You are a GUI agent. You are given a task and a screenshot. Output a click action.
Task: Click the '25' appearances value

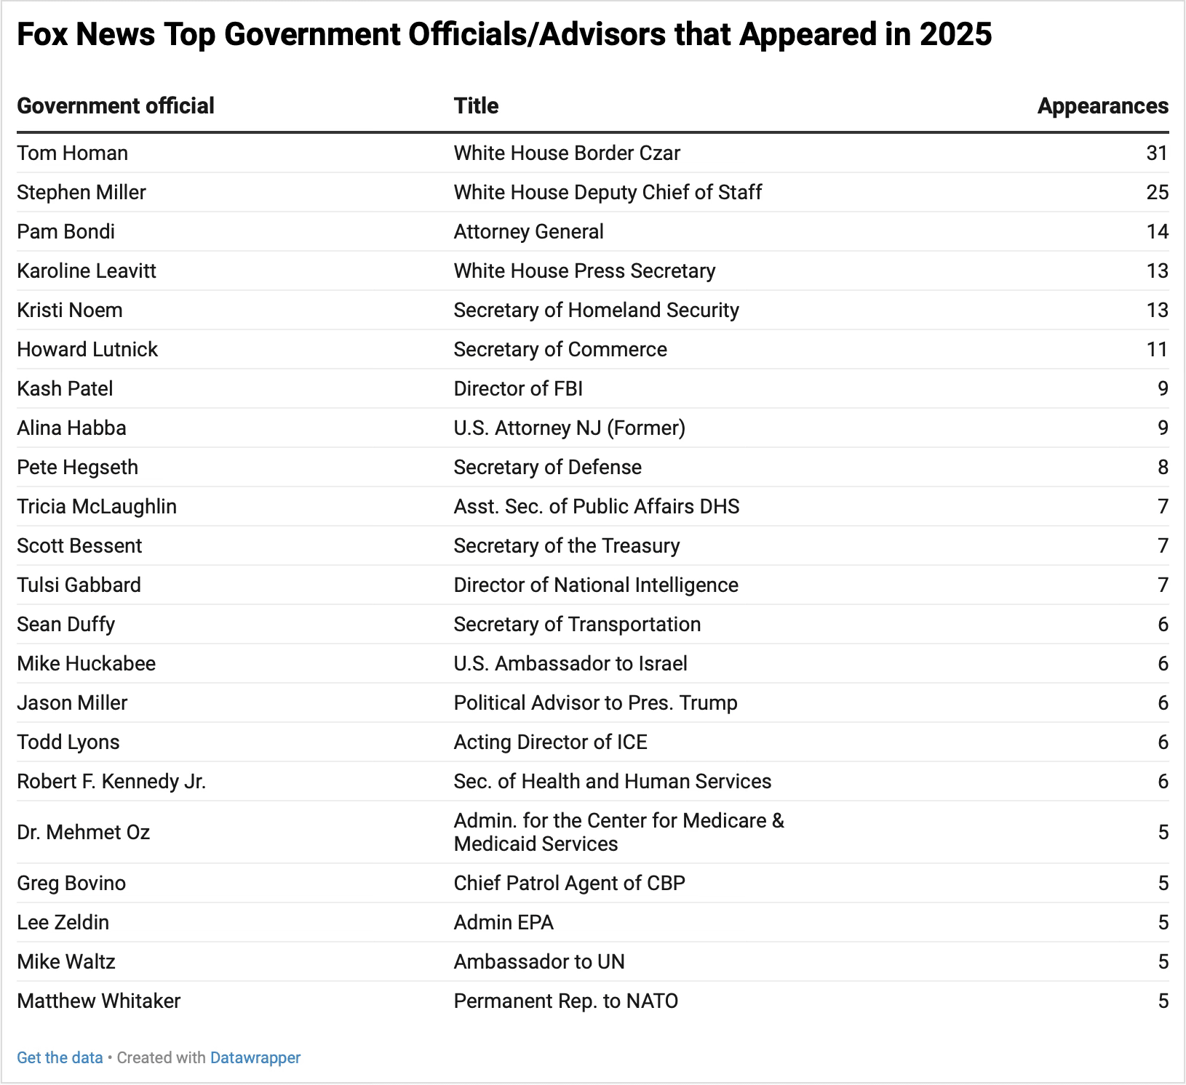[x=1157, y=192]
